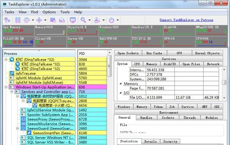Collapse the SeewoGuard tree node
The width and height of the screenshot is (230, 145).
18,129
